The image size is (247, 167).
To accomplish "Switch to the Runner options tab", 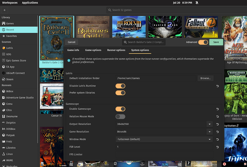I will [x=116, y=50].
